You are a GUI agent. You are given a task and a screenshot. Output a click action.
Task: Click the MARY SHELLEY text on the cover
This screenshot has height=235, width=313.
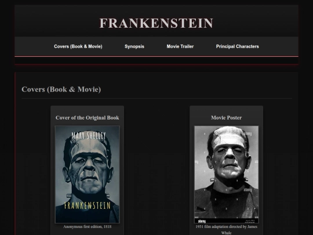click(89, 136)
